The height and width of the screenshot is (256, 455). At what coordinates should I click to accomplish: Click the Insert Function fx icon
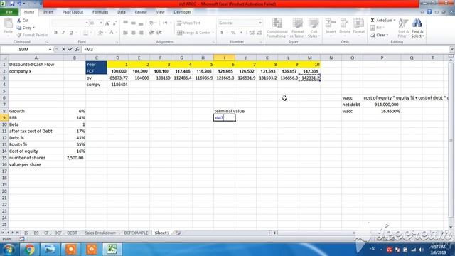(77, 50)
